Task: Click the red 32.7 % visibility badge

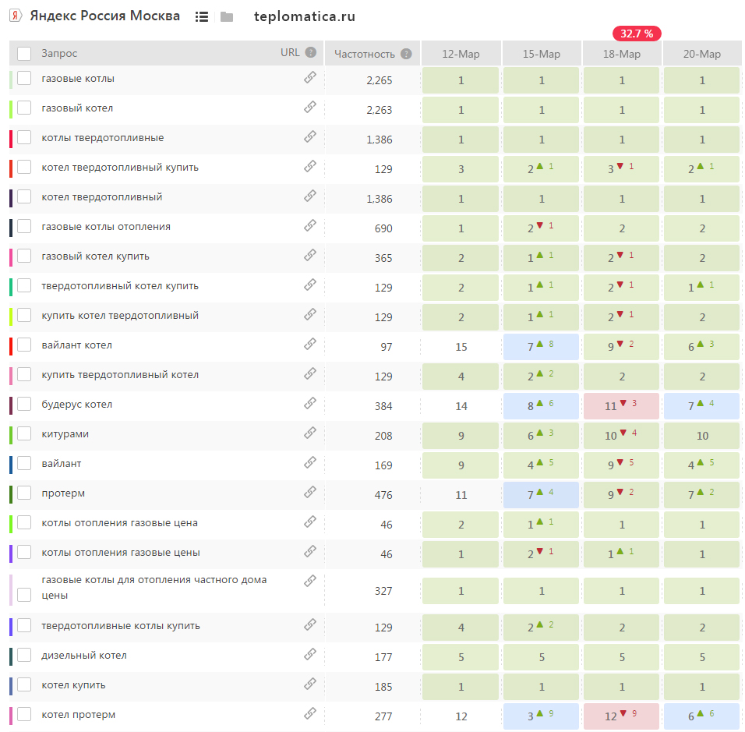Action: [637, 34]
